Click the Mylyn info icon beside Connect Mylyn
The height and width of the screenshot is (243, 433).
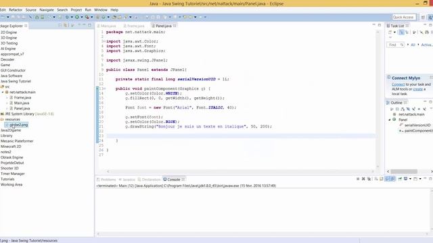[388, 78]
